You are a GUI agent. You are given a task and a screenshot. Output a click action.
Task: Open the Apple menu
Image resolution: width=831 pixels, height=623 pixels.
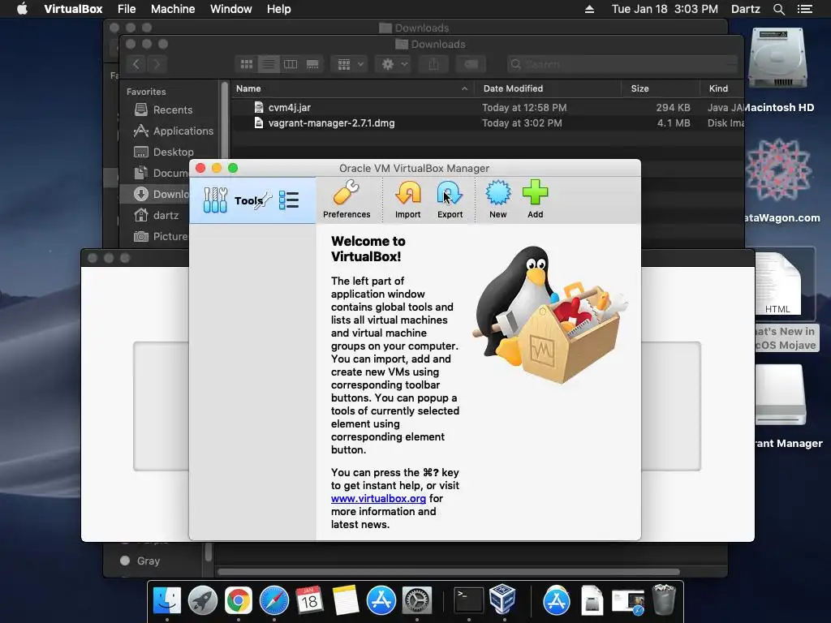click(22, 9)
